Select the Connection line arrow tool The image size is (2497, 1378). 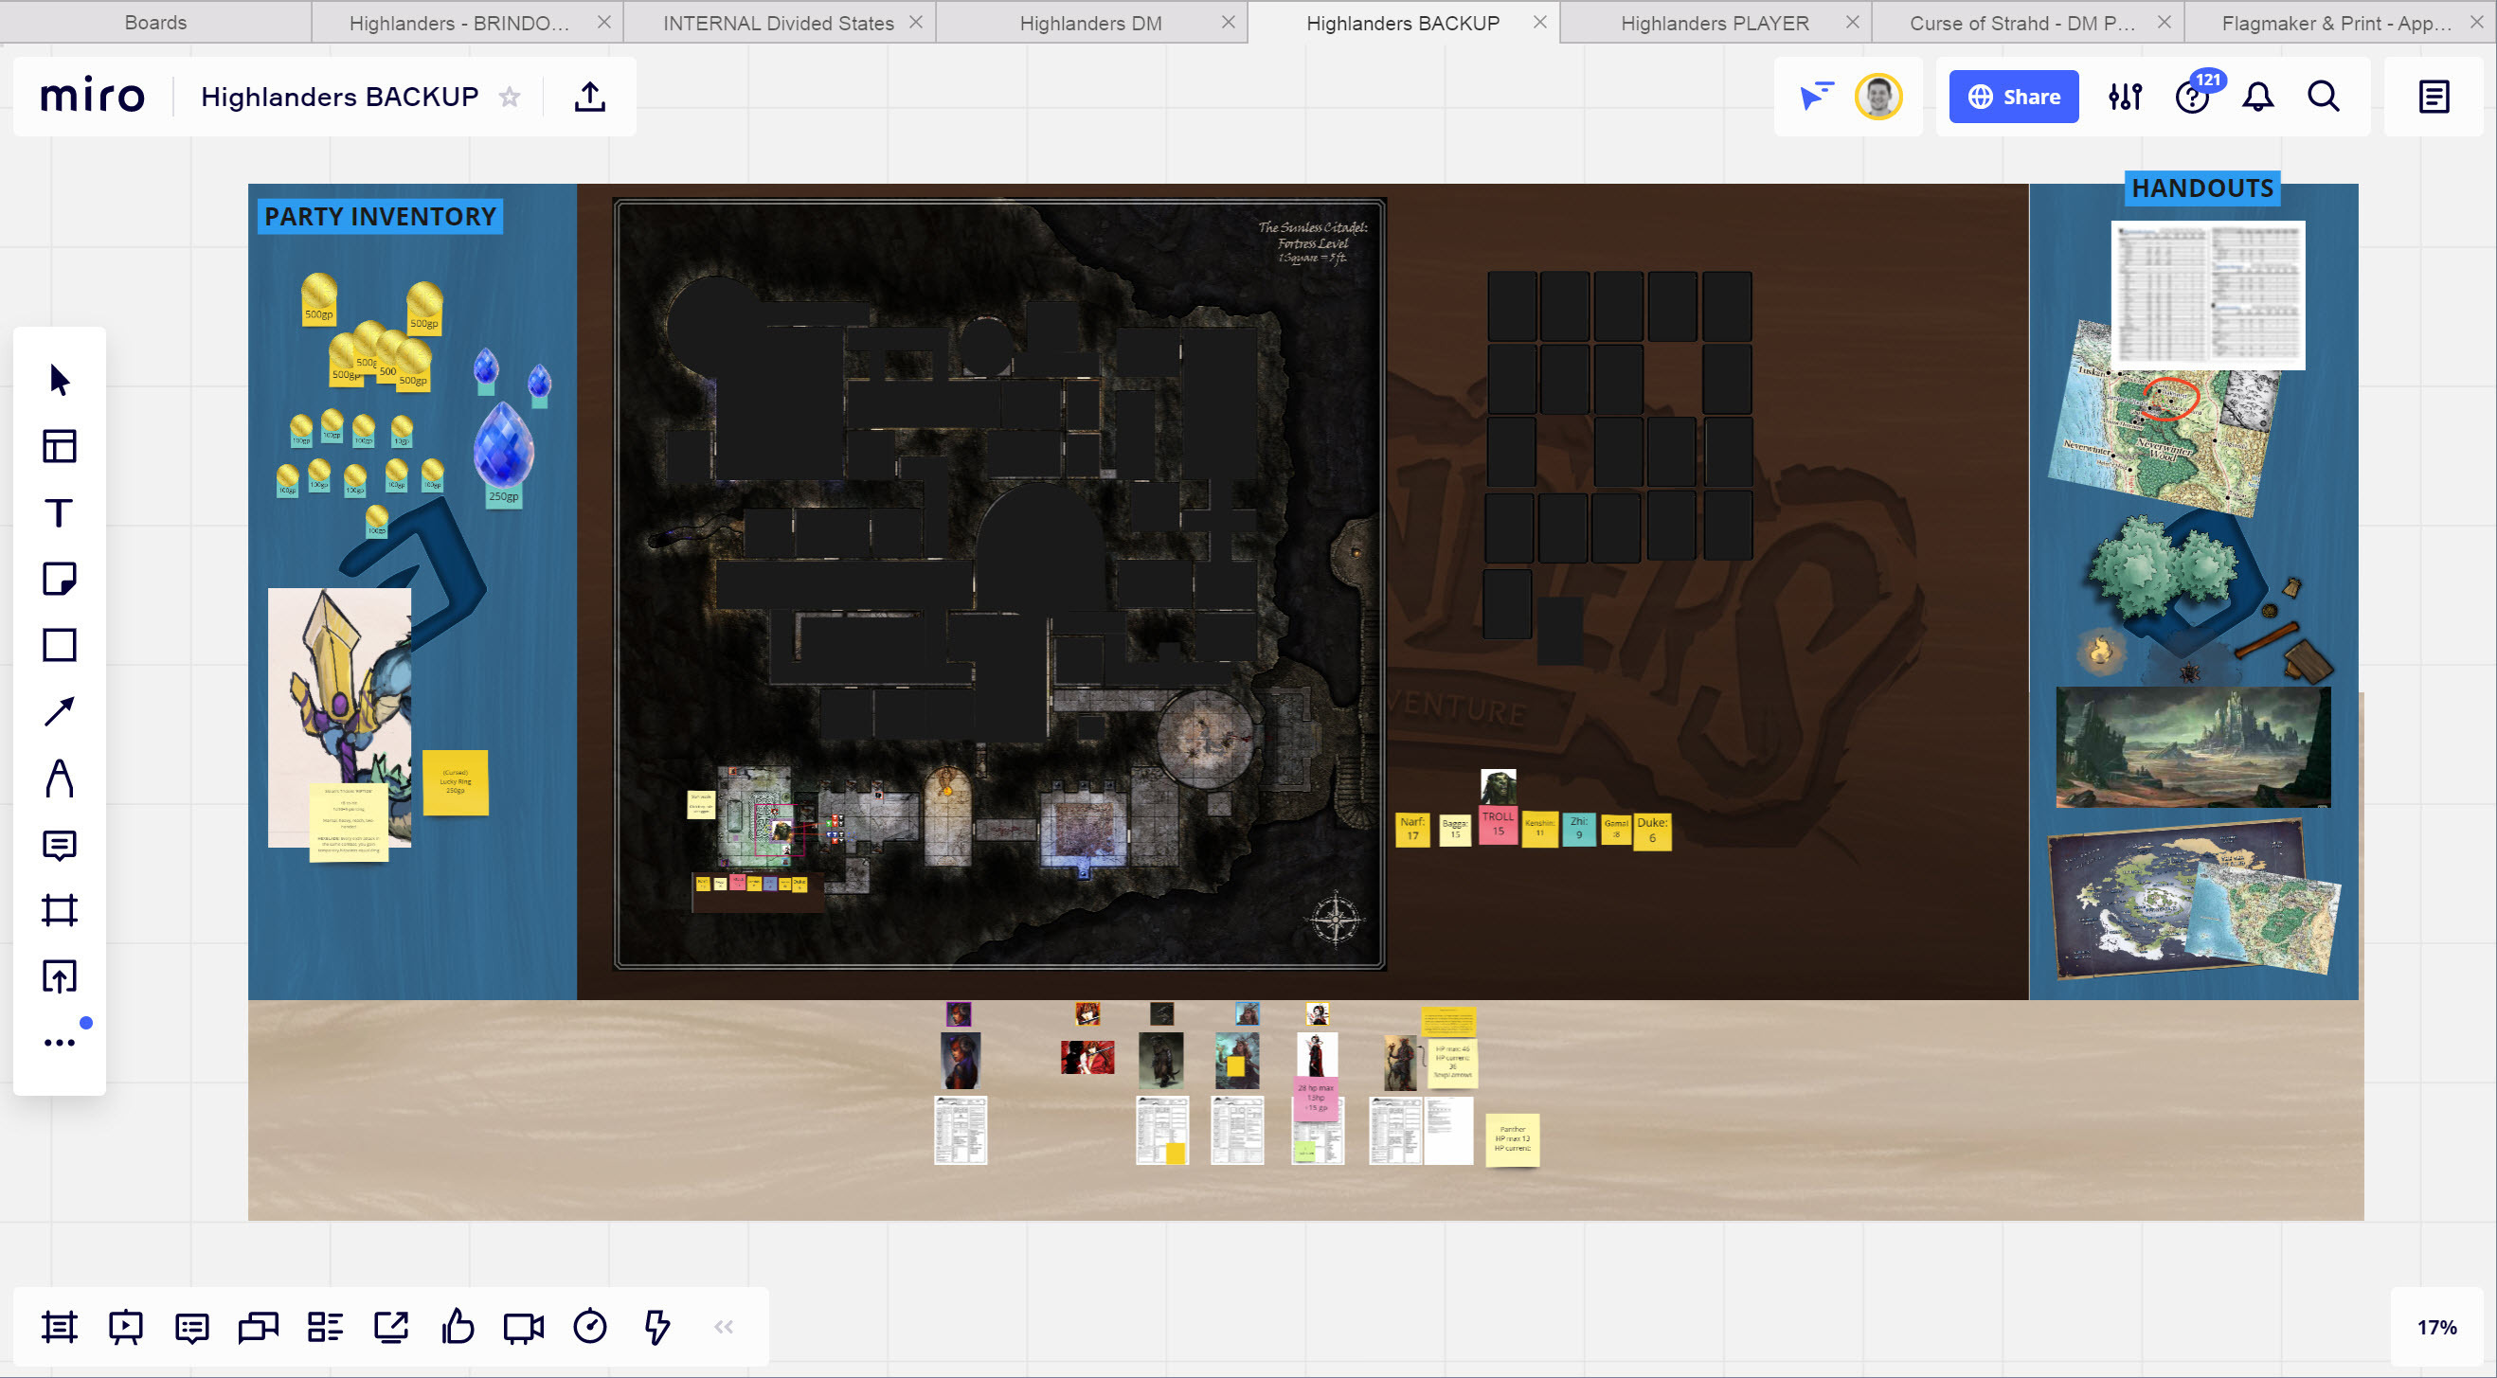(x=59, y=711)
